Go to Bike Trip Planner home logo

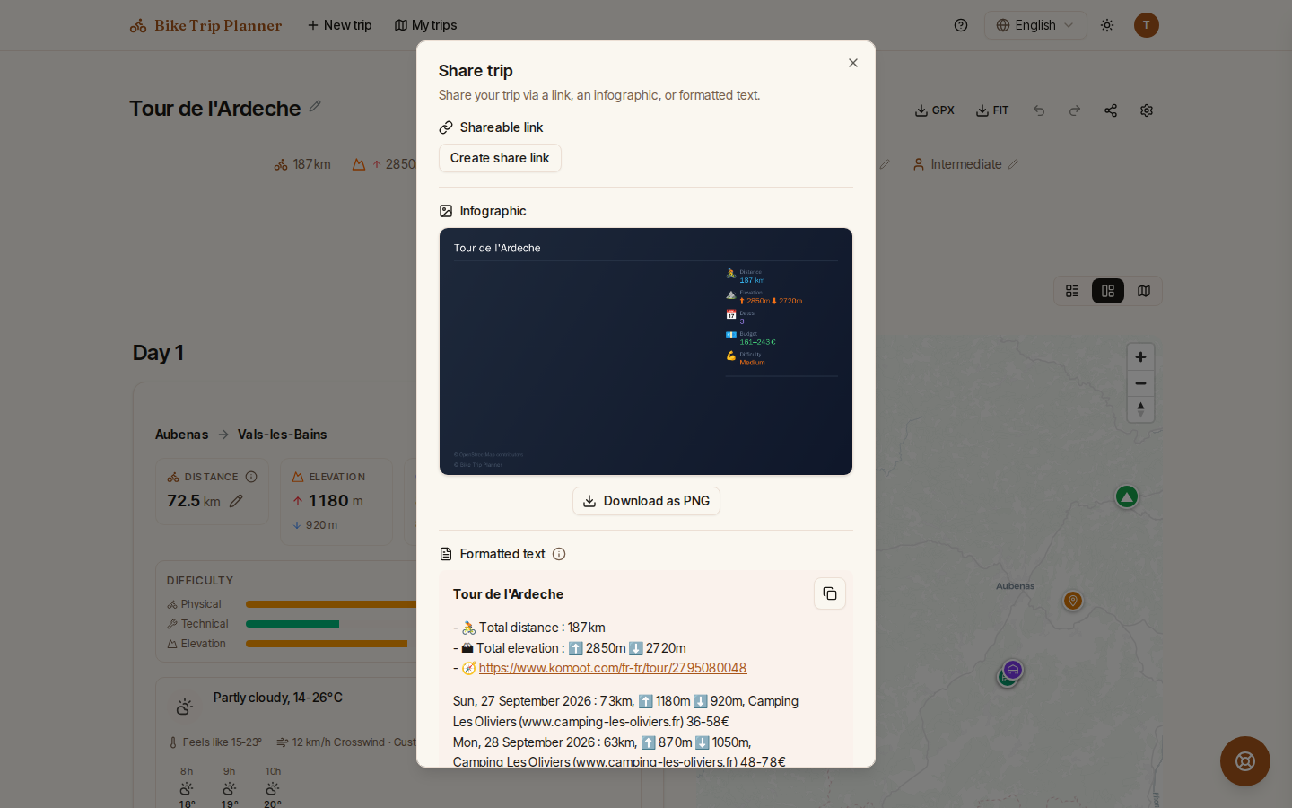[205, 25]
